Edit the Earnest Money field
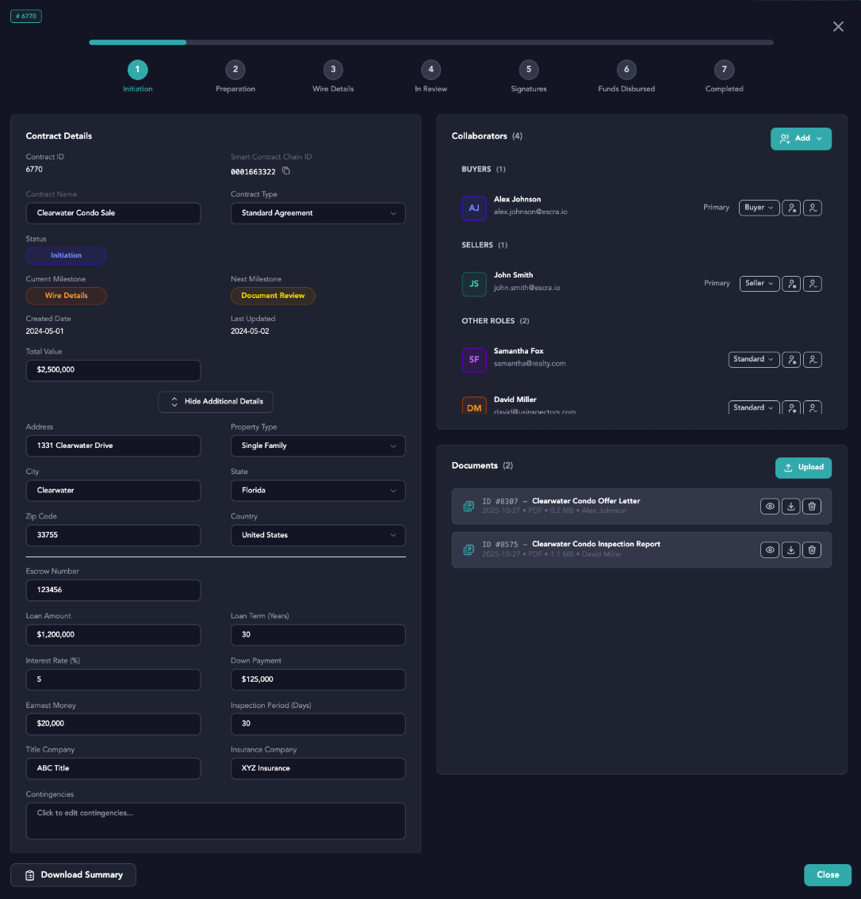The width and height of the screenshot is (861, 899). coord(113,724)
